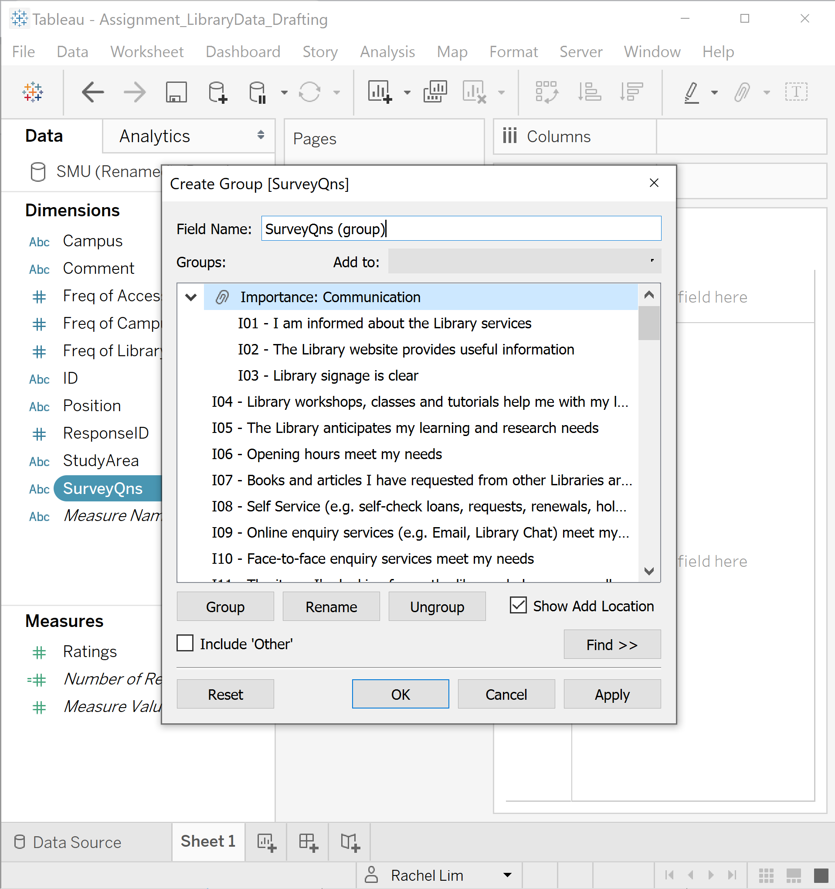The image size is (835, 889).
Task: Click the Data Source cylinder icon at bottom
Action: point(19,842)
